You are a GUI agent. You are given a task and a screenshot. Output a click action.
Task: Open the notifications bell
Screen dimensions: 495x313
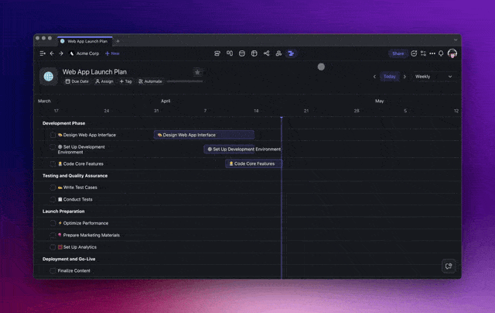tap(441, 53)
